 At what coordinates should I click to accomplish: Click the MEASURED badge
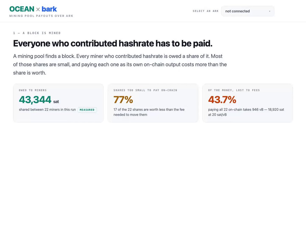[x=87, y=110]
